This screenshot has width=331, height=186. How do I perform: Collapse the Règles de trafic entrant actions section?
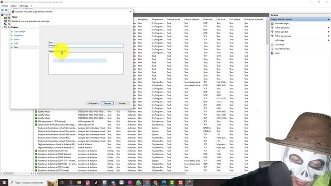[x=328, y=19]
